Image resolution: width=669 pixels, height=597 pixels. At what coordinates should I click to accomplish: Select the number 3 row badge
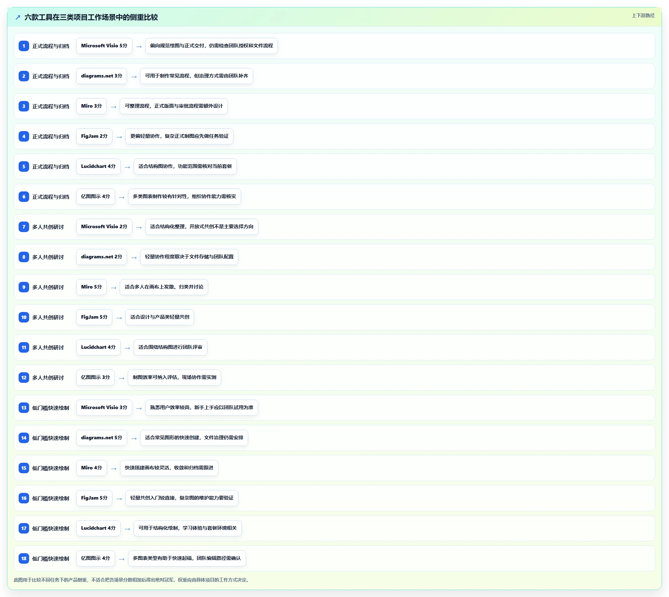click(x=24, y=106)
